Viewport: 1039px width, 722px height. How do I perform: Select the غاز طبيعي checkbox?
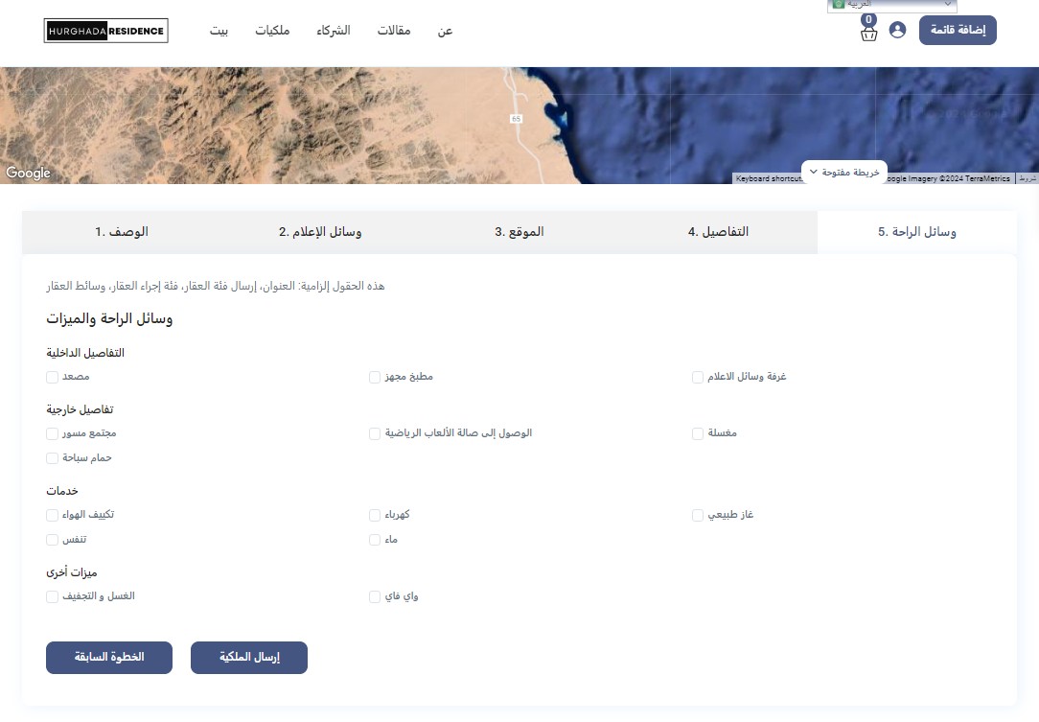697,515
